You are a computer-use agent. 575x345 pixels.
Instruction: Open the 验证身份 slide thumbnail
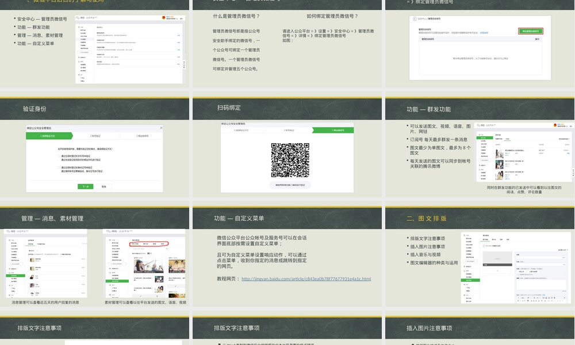[x=95, y=146]
